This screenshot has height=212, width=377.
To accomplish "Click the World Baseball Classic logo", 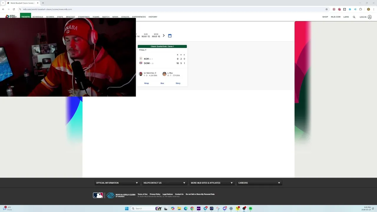I will click(11, 16).
